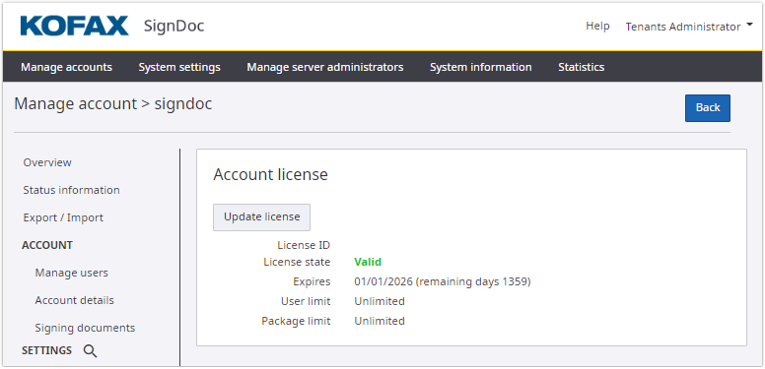The width and height of the screenshot is (765, 369).
Task: Open Account details in the sidebar
Action: tap(75, 300)
